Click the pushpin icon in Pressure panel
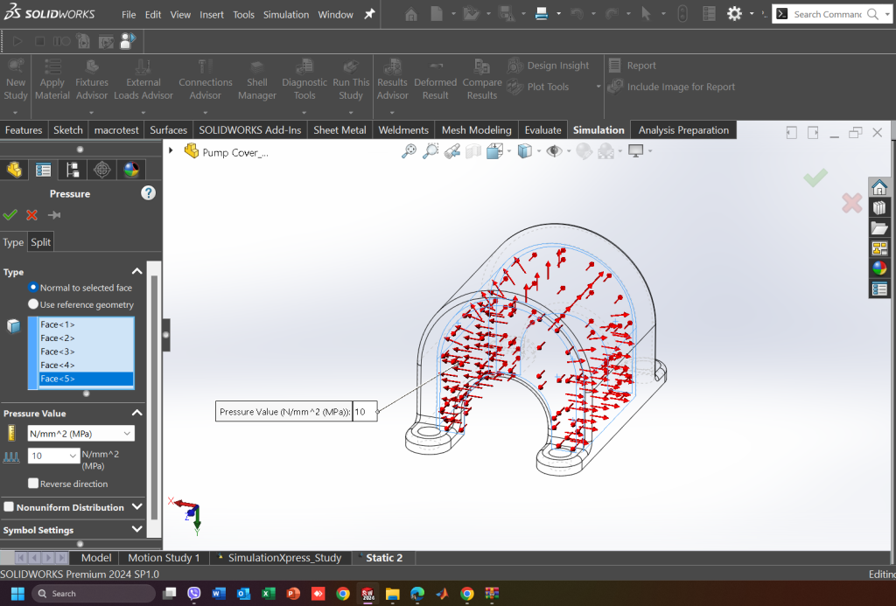Viewport: 896px width, 606px height. 54,215
